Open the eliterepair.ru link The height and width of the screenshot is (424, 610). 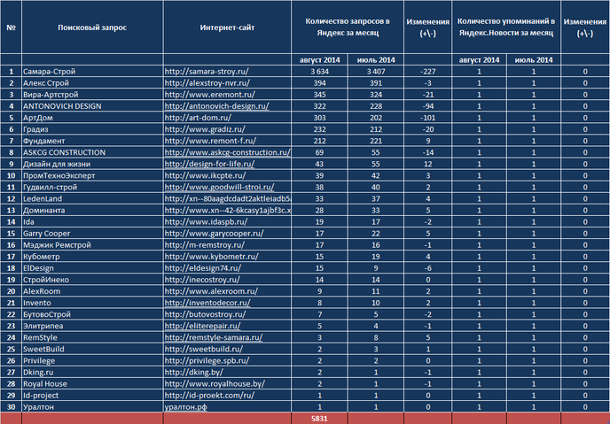(203, 326)
